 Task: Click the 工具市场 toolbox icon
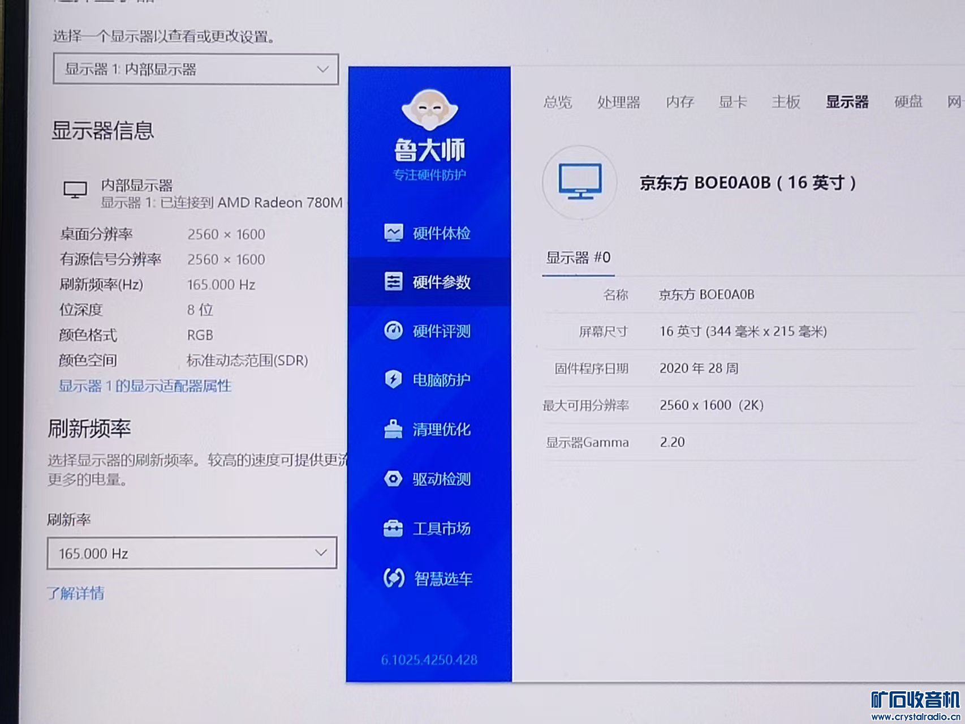coord(393,528)
